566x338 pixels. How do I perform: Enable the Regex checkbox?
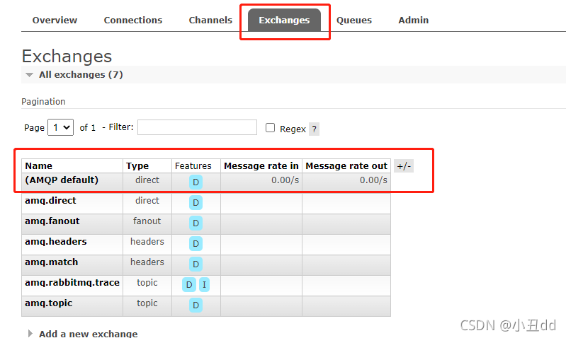270,127
